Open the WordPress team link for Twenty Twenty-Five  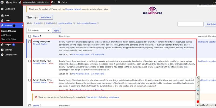[81, 55]
